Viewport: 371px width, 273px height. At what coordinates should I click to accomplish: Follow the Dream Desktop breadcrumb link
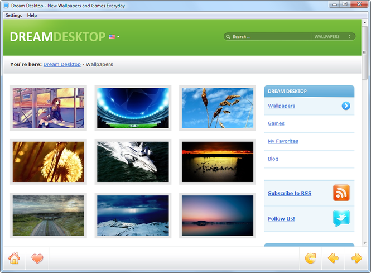62,64
